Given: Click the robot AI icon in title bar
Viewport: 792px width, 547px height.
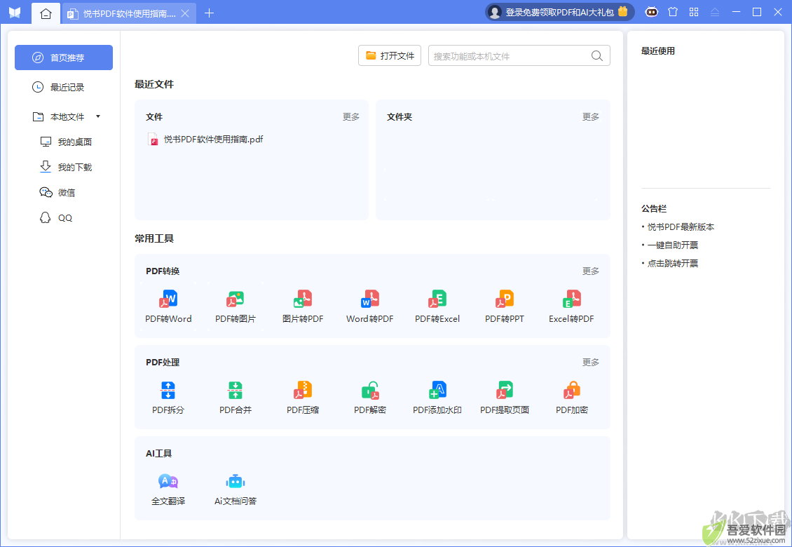Looking at the screenshot, I should tap(652, 12).
